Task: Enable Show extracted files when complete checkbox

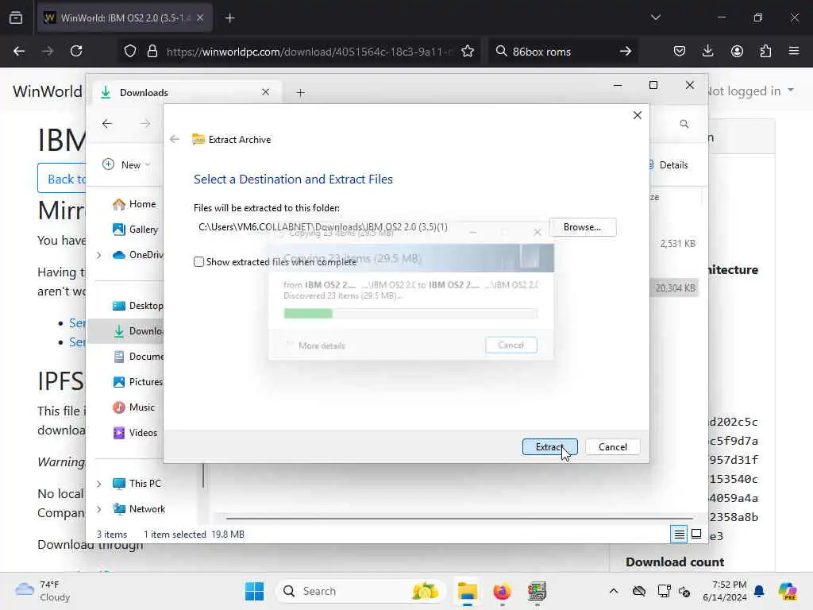Action: (x=198, y=262)
